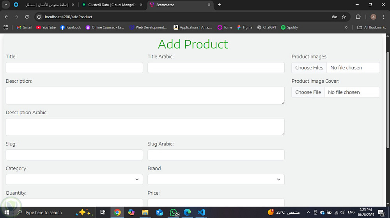Open the Brand dropdown
This screenshot has height=218, width=390.
tap(216, 179)
